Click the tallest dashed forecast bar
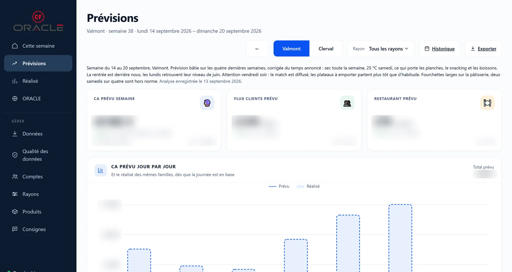 tap(400, 238)
